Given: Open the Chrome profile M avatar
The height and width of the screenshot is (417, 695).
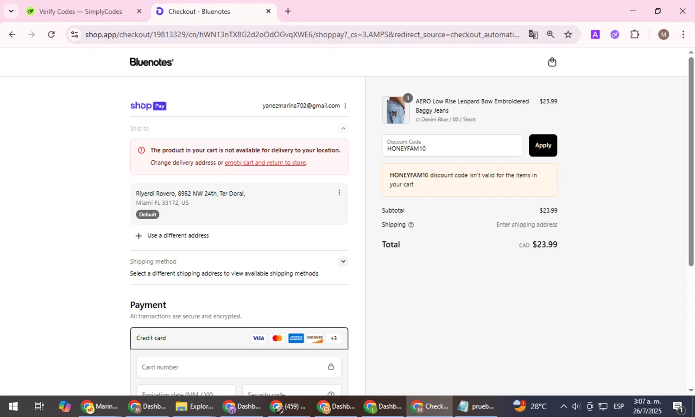Looking at the screenshot, I should [x=663, y=34].
